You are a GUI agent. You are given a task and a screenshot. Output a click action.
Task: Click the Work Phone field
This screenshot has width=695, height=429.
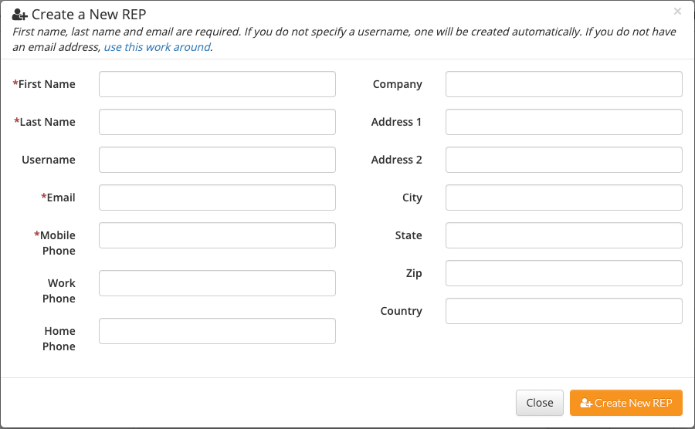click(x=217, y=283)
